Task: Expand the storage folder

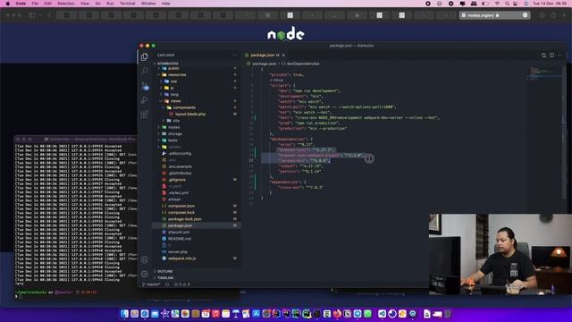Action: tap(175, 134)
